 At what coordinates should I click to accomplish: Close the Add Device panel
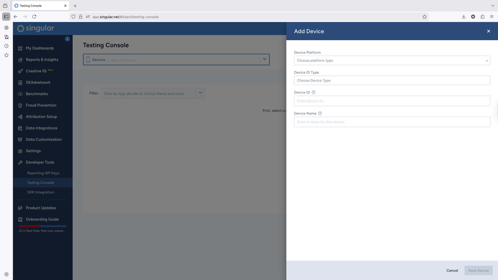[x=488, y=31]
